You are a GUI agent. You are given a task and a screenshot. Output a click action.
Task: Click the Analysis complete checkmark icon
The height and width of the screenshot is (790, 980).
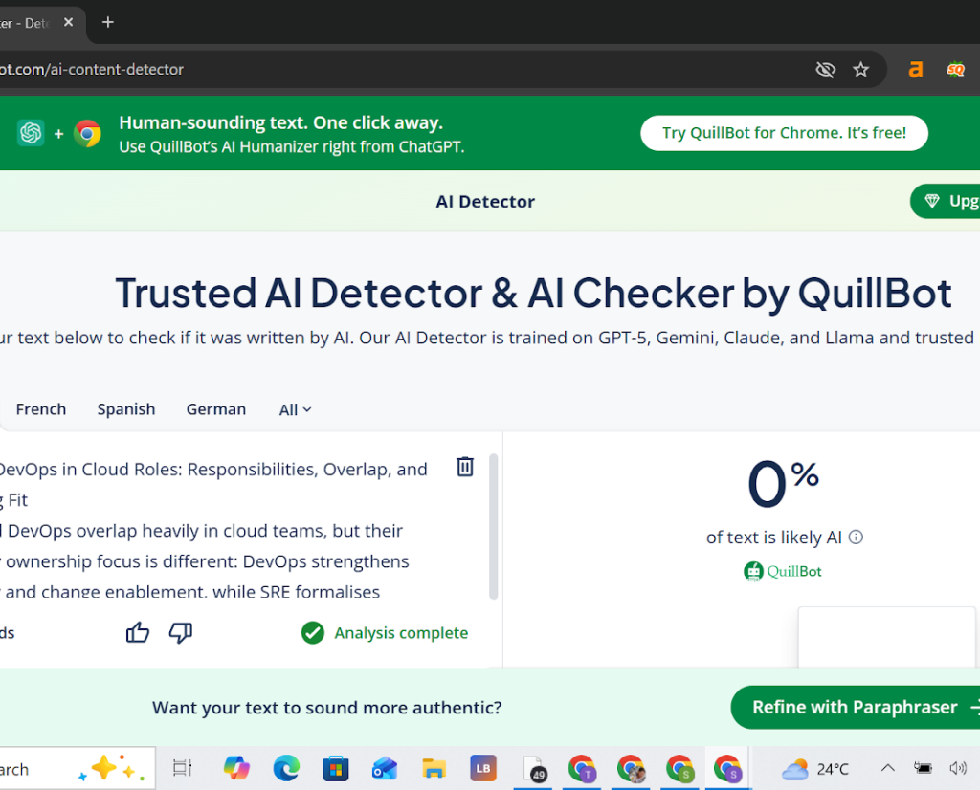[x=313, y=632]
